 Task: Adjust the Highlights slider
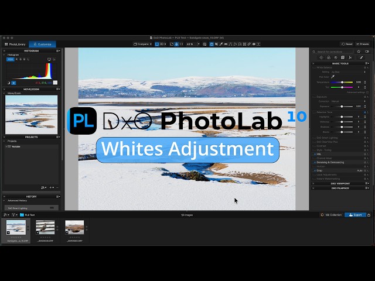(342, 117)
